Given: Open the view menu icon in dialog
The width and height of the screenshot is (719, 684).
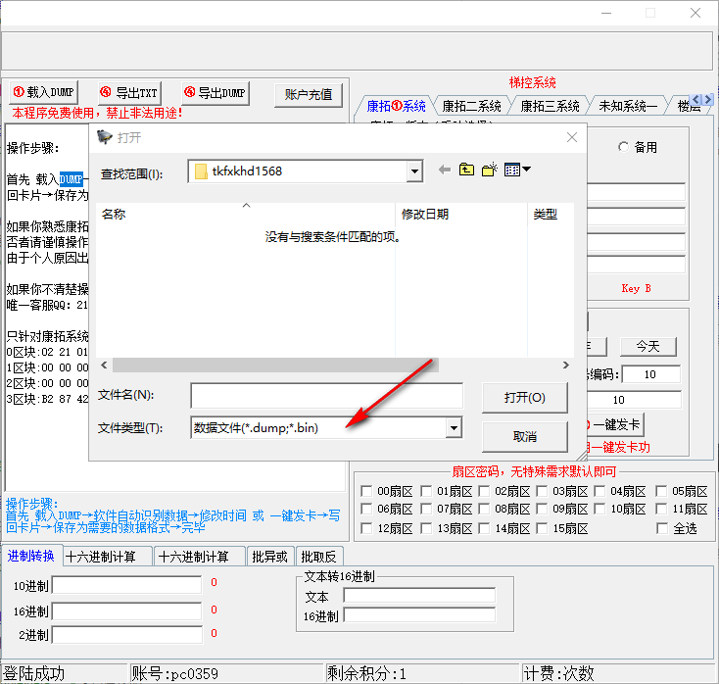Looking at the screenshot, I should pos(517,170).
